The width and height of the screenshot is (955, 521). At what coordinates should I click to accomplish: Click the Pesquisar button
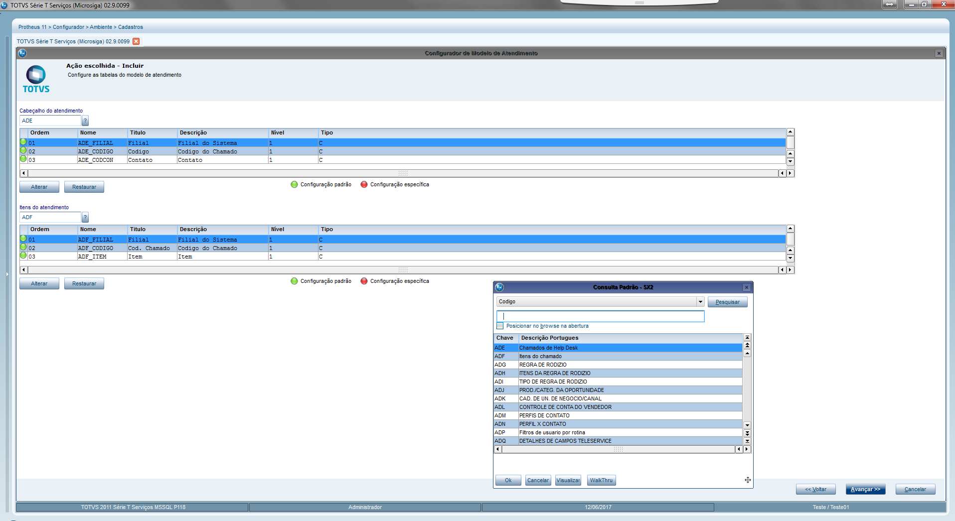pyautogui.click(x=727, y=302)
